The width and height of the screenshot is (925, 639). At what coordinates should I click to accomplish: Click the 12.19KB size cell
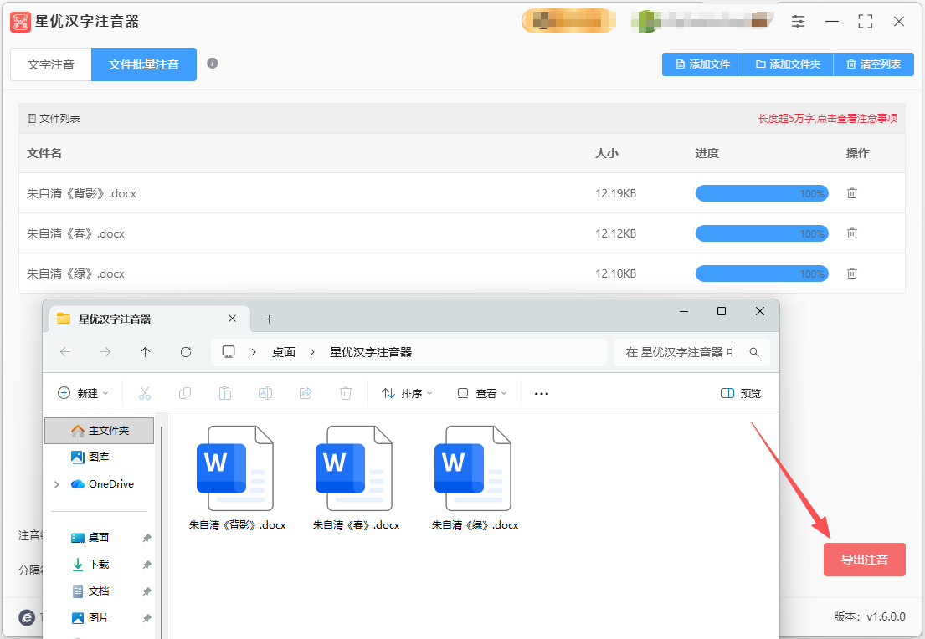[615, 193]
